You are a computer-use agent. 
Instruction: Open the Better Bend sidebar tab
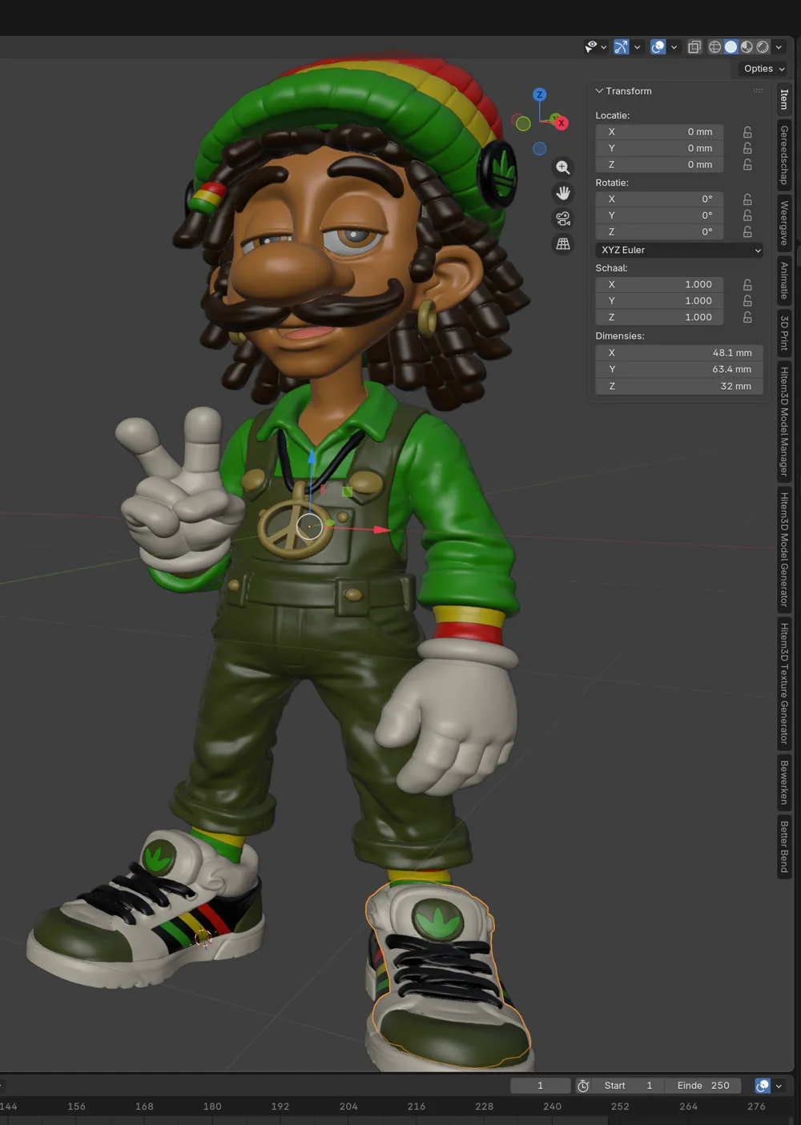click(x=784, y=847)
